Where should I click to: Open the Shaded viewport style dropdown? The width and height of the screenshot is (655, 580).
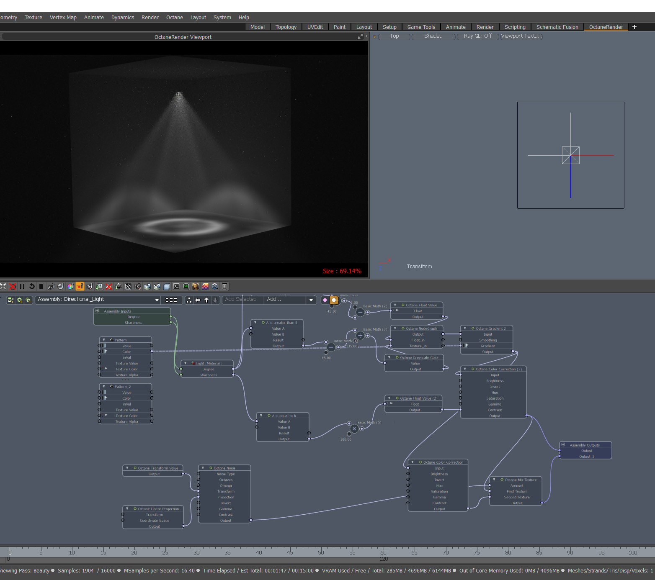tap(433, 36)
